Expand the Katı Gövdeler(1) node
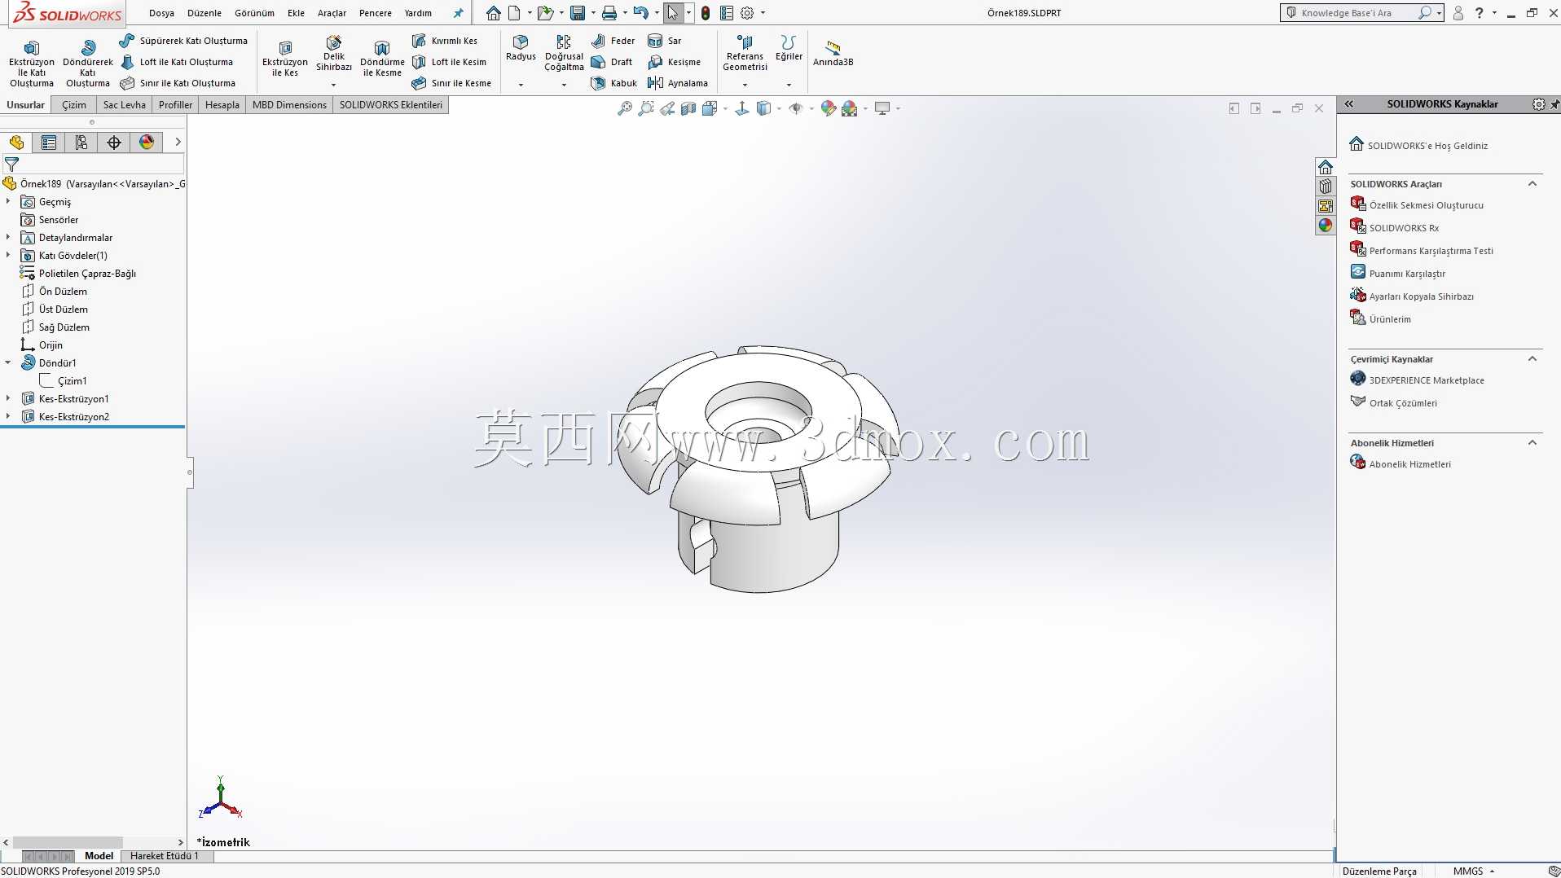 (x=8, y=255)
